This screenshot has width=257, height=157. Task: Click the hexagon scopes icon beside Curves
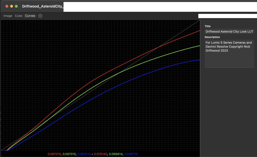click(40, 16)
